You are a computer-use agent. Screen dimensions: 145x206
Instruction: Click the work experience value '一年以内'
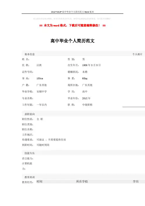point(42,105)
